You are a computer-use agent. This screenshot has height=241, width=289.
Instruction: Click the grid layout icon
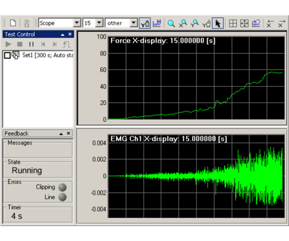tap(233, 24)
